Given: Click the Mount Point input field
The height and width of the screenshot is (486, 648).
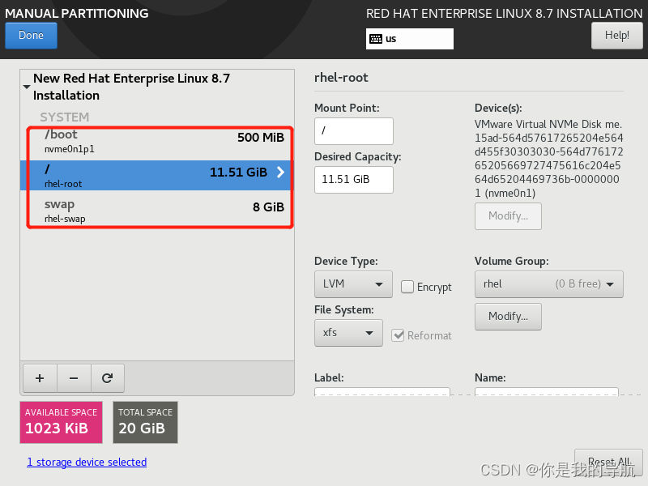Looking at the screenshot, I should pos(354,131).
